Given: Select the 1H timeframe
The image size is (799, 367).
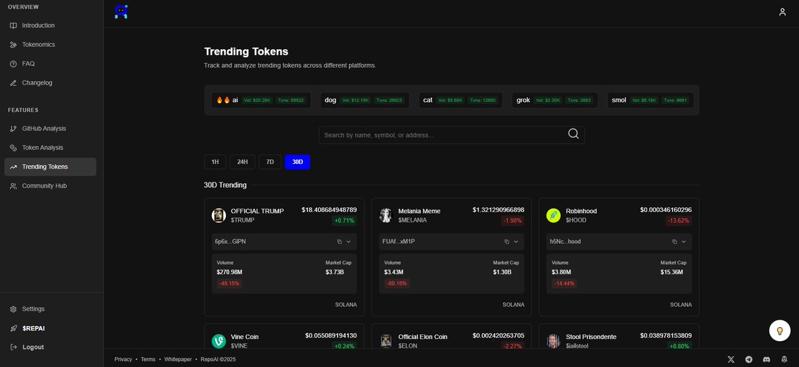Looking at the screenshot, I should (215, 162).
